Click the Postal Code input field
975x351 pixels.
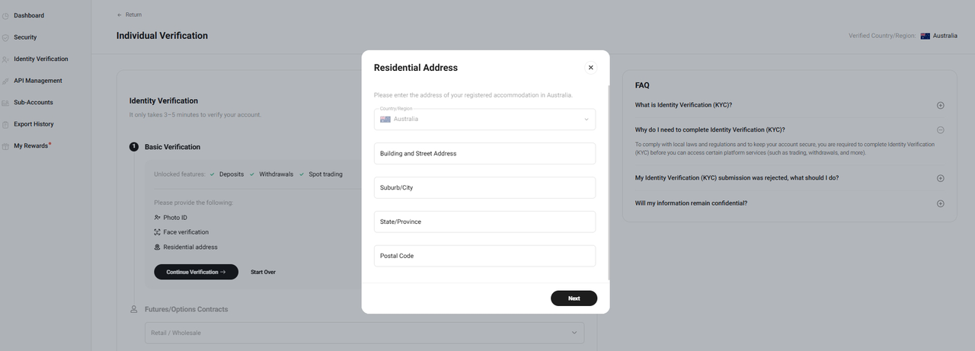tap(484, 256)
